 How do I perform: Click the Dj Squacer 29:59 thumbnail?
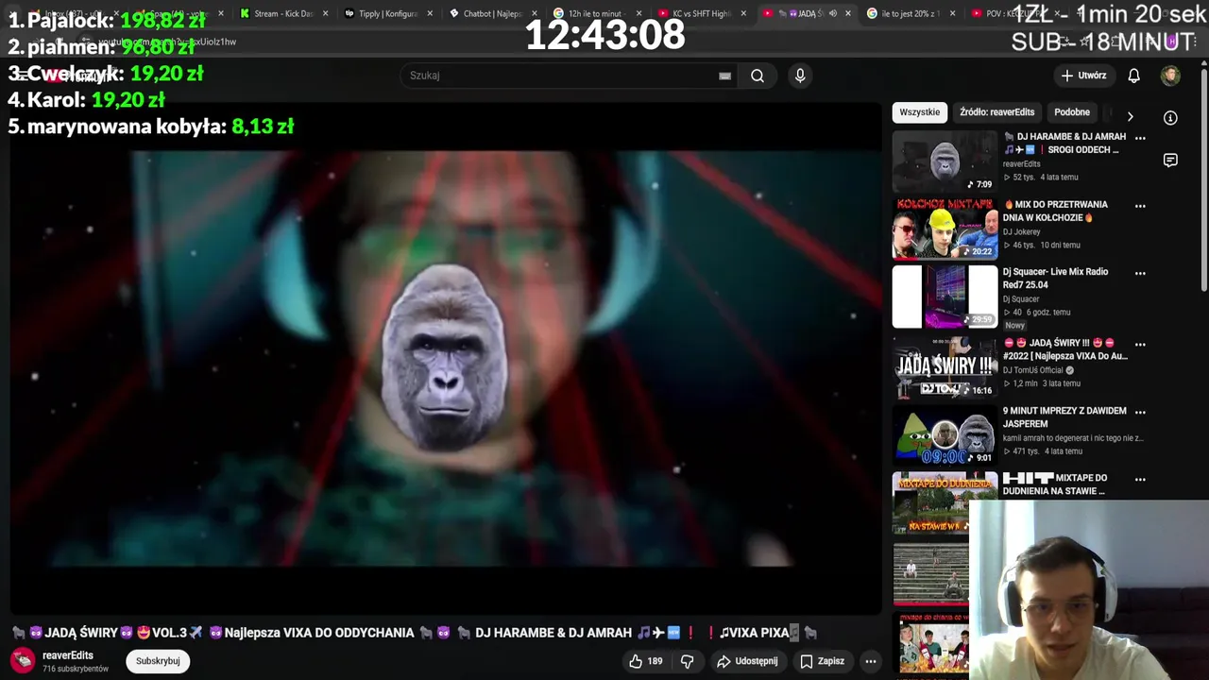(x=945, y=297)
